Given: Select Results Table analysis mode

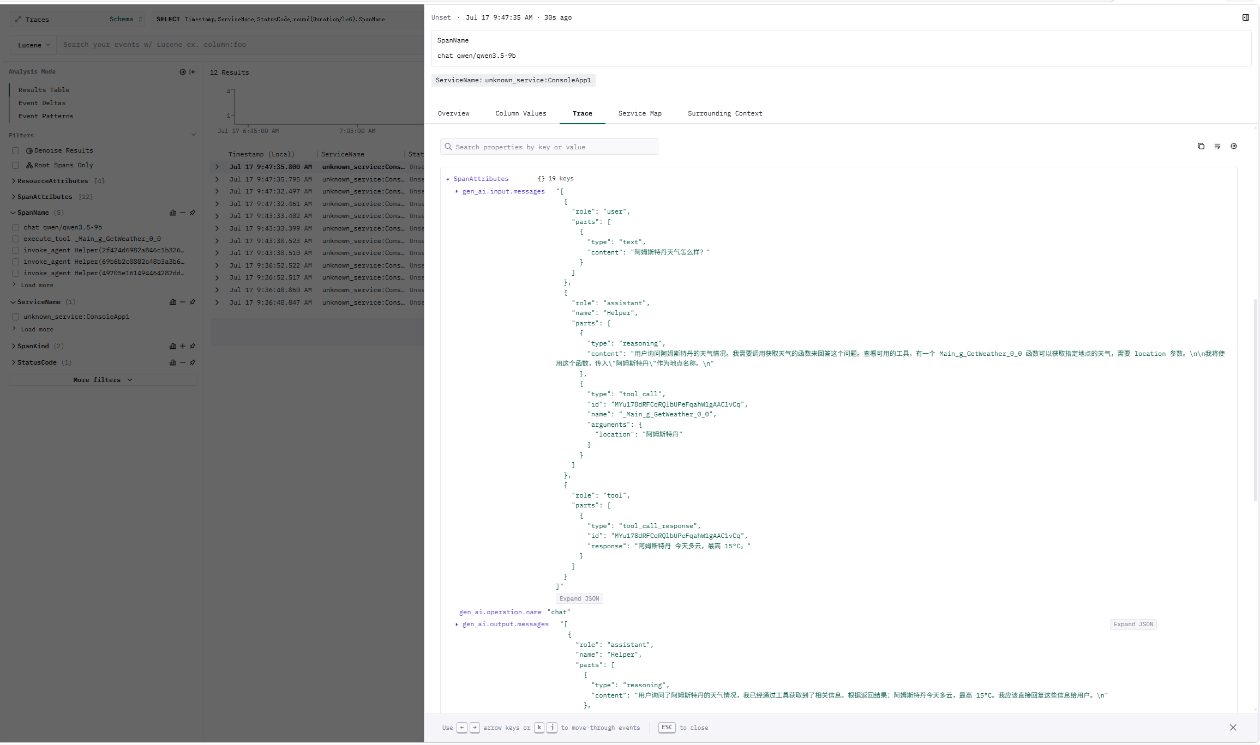Looking at the screenshot, I should (x=44, y=90).
